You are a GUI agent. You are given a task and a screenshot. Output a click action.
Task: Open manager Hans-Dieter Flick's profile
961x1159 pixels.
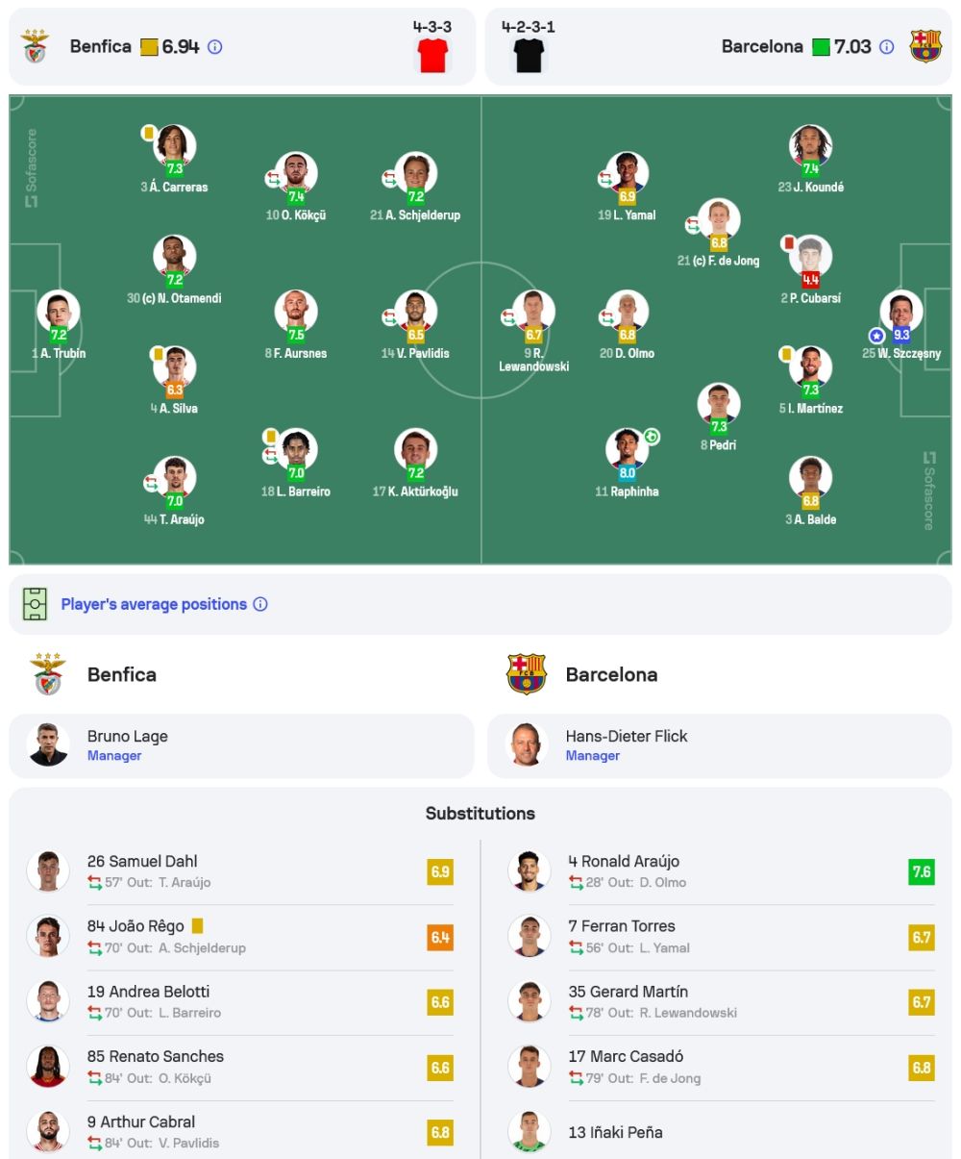tap(720, 745)
